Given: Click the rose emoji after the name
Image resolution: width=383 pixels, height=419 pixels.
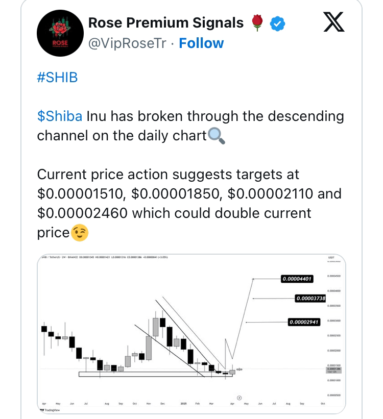Looking at the screenshot, I should (x=257, y=22).
